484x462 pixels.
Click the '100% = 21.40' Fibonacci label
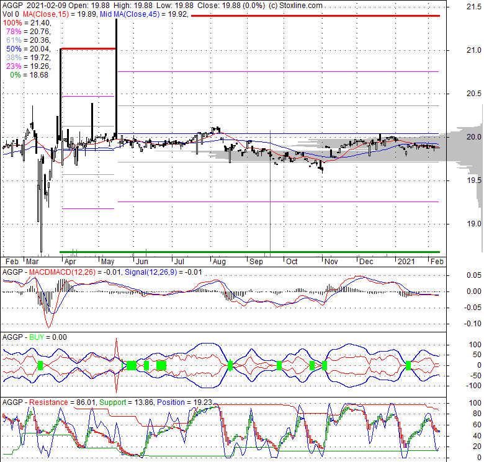pos(27,23)
